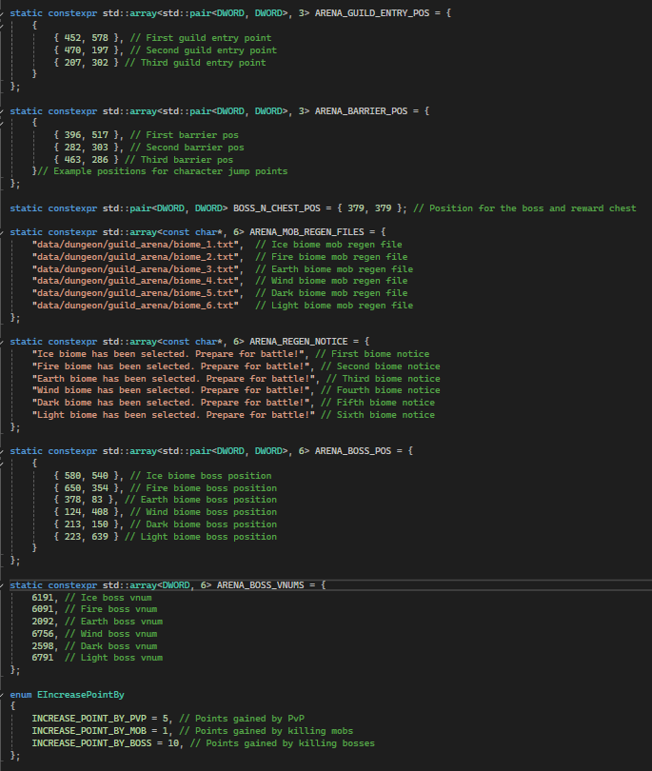
Task: Click string 'Light biome has been selected. Prepare for battle!'
Action: [173, 415]
